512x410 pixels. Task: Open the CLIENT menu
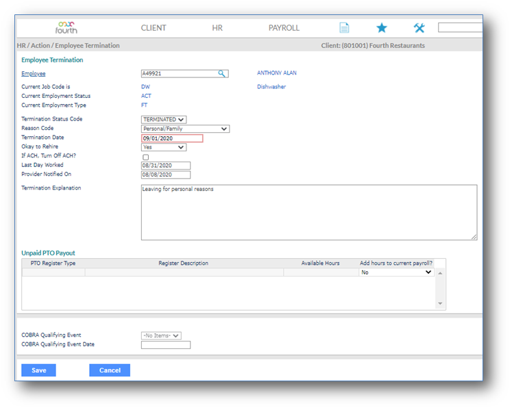click(154, 28)
